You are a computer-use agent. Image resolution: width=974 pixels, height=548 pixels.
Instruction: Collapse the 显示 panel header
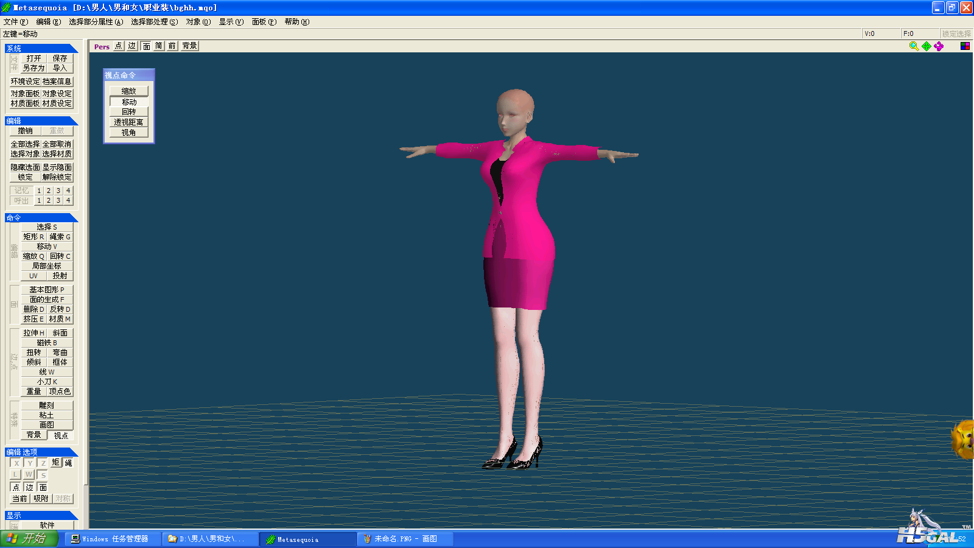tap(41, 515)
